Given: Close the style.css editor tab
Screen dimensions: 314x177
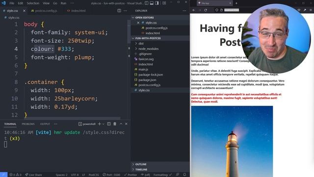Looking at the screenshot, I should click(x=24, y=11).
